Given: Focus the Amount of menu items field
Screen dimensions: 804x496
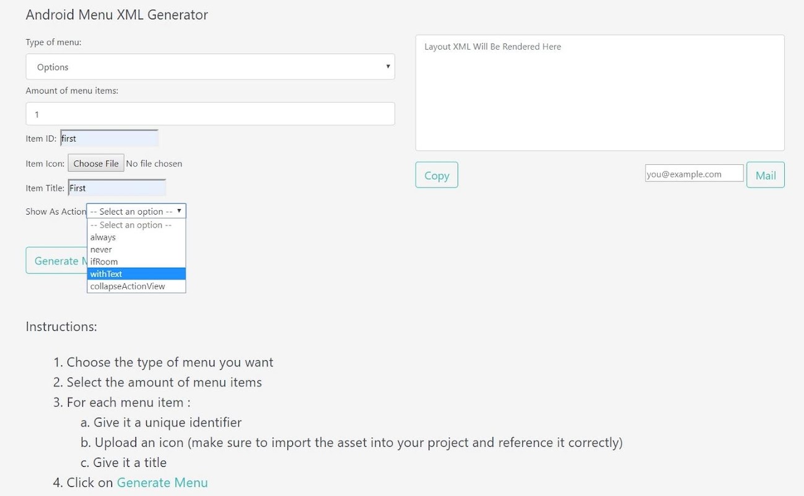Looking at the screenshot, I should pyautogui.click(x=210, y=114).
